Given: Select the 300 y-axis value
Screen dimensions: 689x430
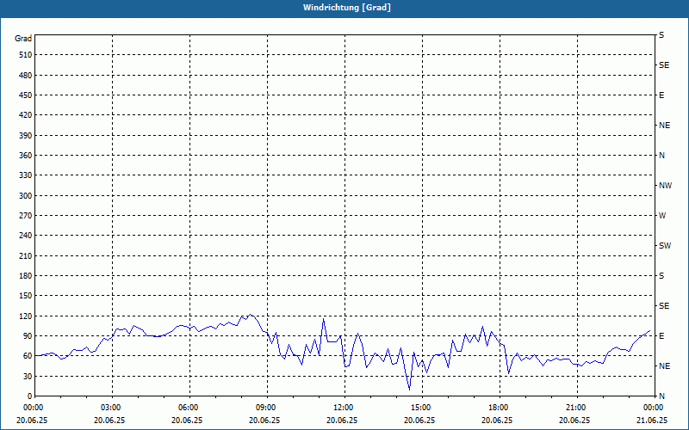Looking at the screenshot, I should tap(25, 196).
